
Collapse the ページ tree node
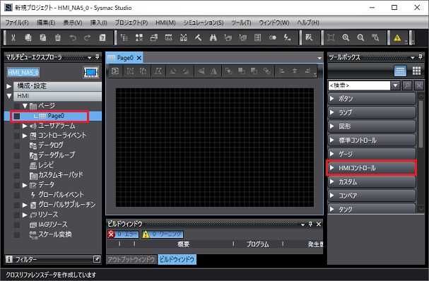pyautogui.click(x=25, y=106)
